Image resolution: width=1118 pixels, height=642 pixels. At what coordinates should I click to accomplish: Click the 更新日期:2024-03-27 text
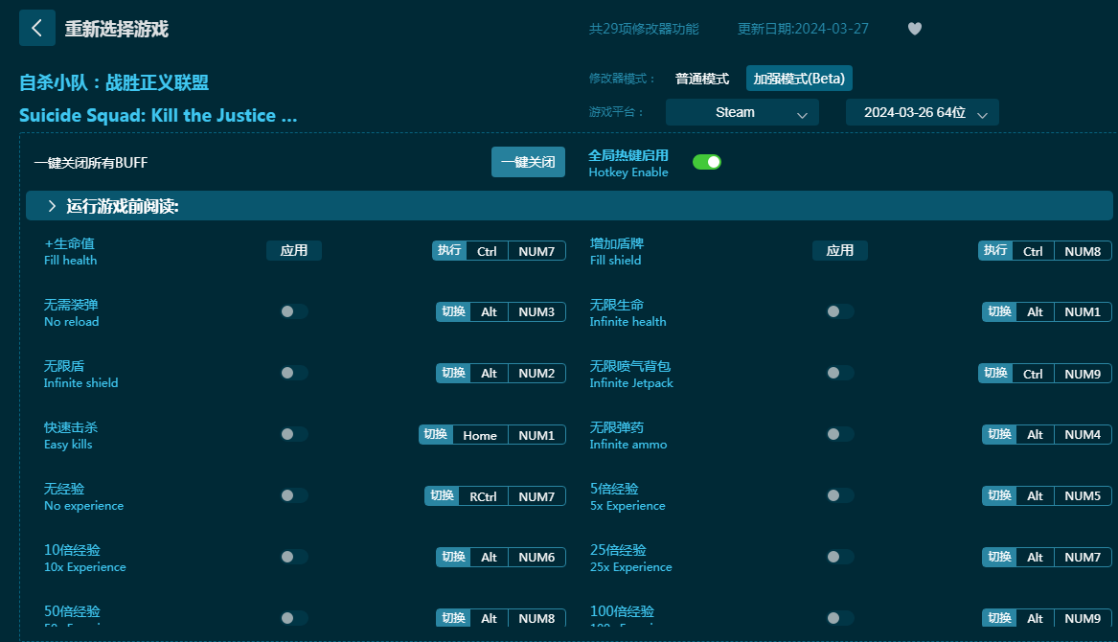803,30
